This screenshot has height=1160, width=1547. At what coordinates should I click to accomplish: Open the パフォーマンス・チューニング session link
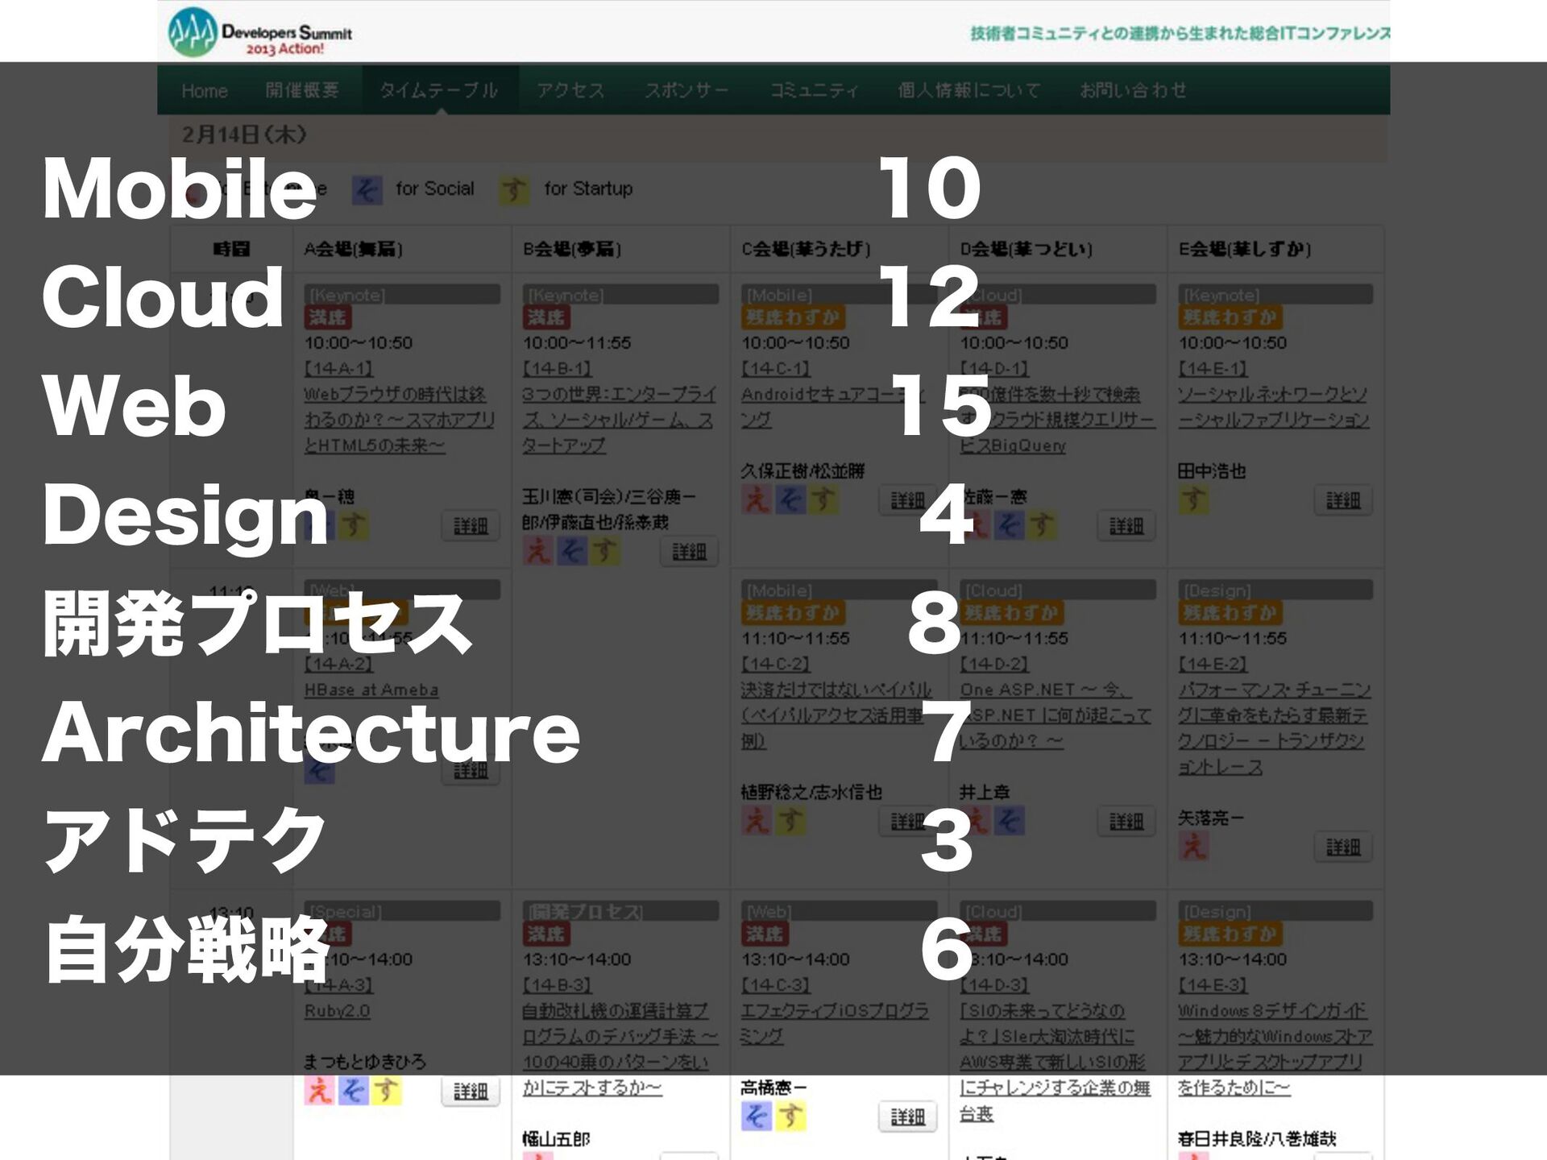(x=1275, y=728)
